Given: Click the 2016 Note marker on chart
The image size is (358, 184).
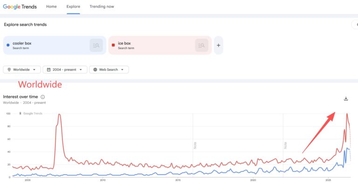Looking at the screenshot, I should (x=195, y=145).
